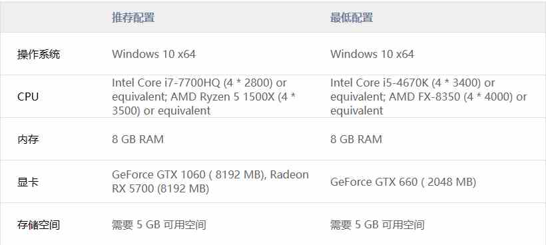Click recommended Windows 10 x64 cell
Viewport: 546px width, 245px height.
[x=154, y=55]
